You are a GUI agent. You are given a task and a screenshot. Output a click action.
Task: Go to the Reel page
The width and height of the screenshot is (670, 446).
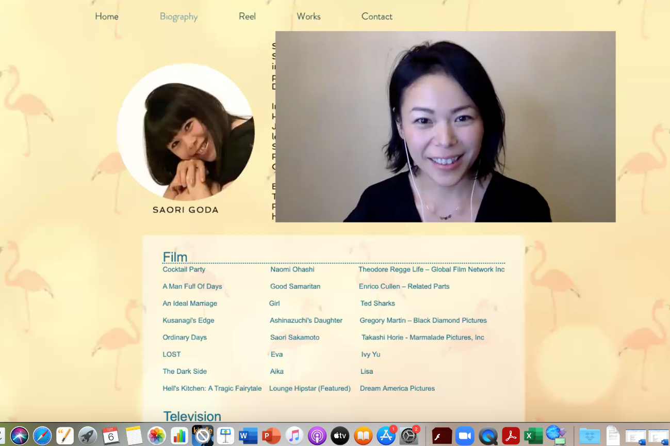pyautogui.click(x=247, y=17)
